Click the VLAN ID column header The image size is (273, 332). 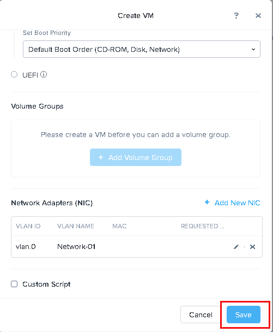point(28,226)
